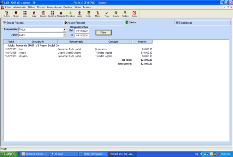Image resolution: width=233 pixels, height=157 pixels.
Task: Click the Juicios scales icon
Action: point(79,13)
